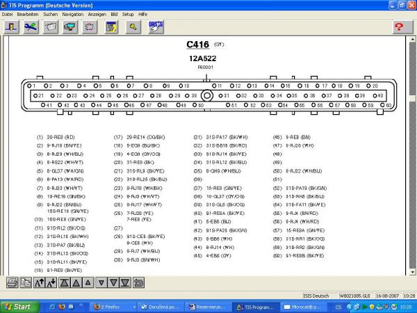Click the copy pages icon in bottom toolbar
This screenshot has width=417, height=313.
point(25,282)
